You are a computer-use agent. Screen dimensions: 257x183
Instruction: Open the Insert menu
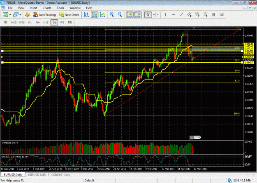(33, 8)
